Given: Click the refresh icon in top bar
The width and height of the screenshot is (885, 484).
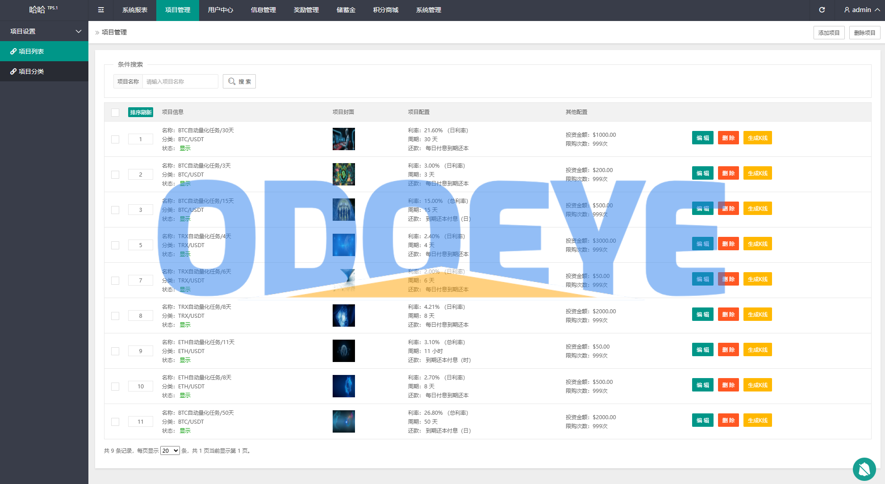Looking at the screenshot, I should click(x=822, y=10).
